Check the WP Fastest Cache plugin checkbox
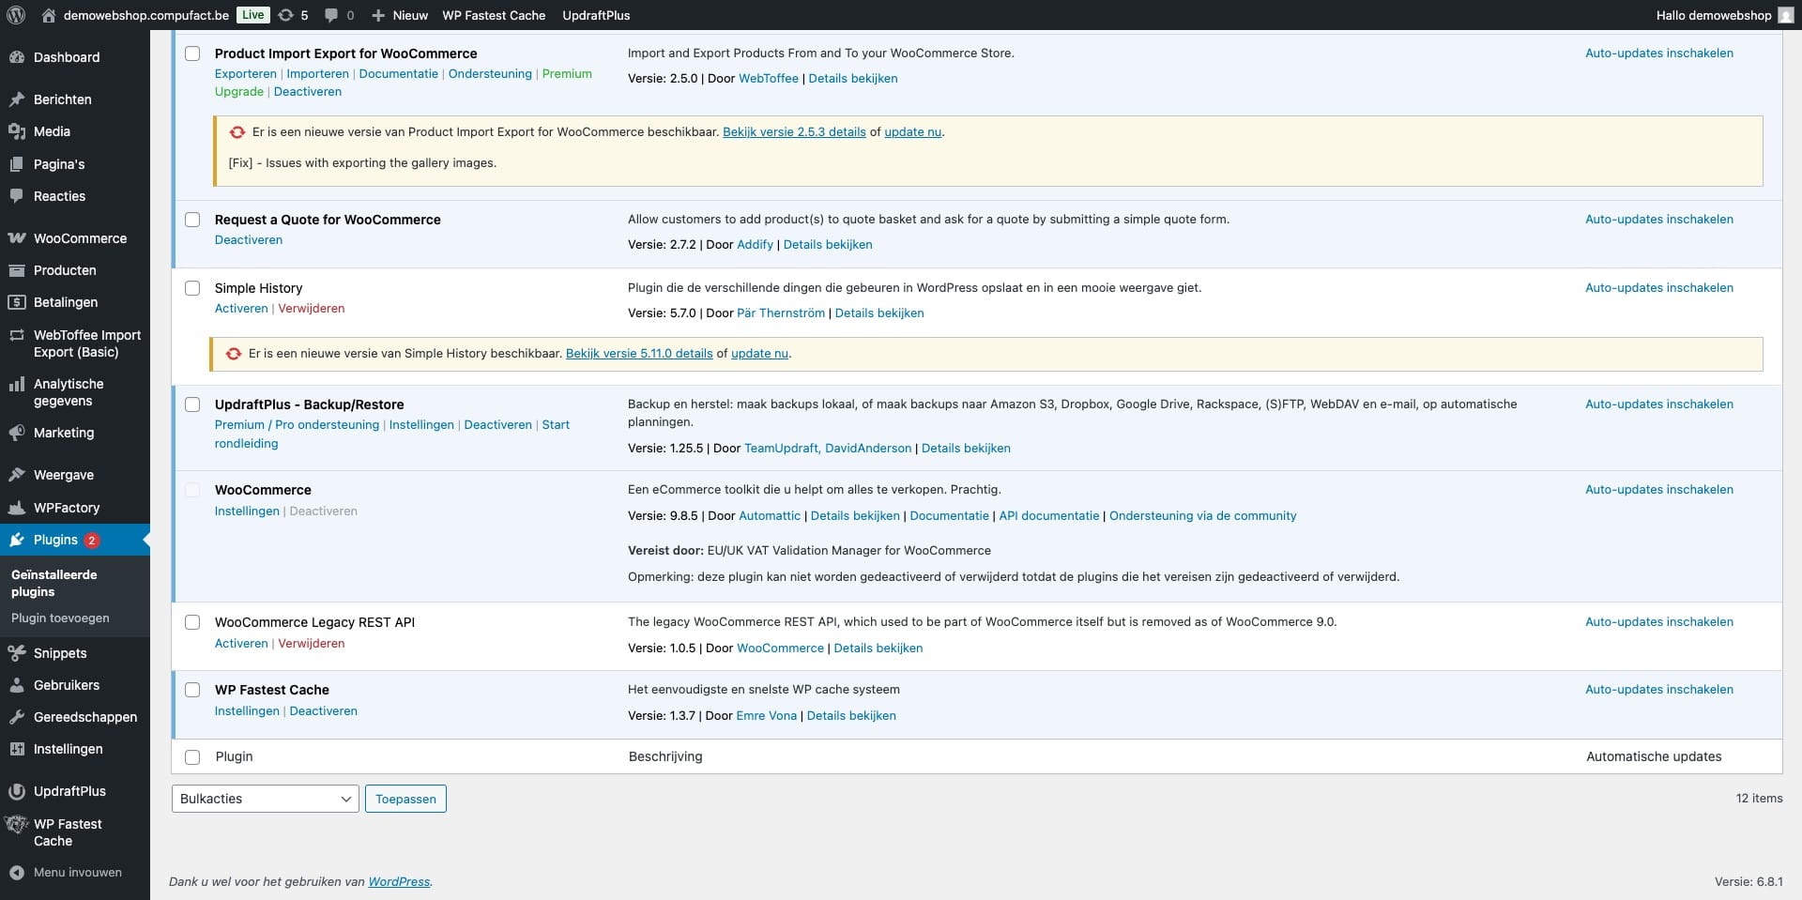Image resolution: width=1802 pixels, height=900 pixels. coord(192,690)
